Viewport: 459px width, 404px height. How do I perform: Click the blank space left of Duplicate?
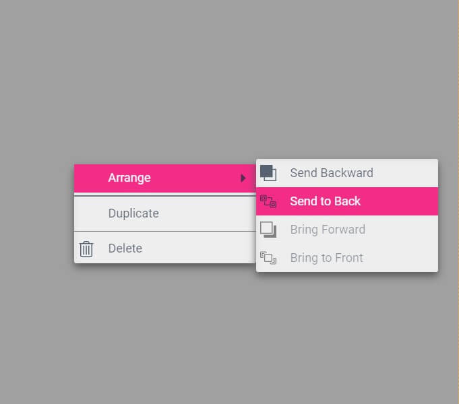91,213
